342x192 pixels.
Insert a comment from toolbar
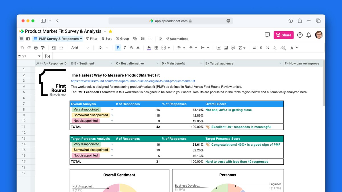[x=233, y=48]
